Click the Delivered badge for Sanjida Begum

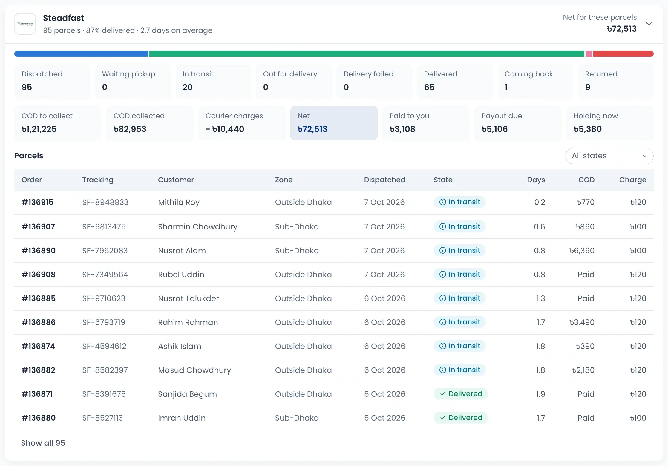click(x=461, y=394)
